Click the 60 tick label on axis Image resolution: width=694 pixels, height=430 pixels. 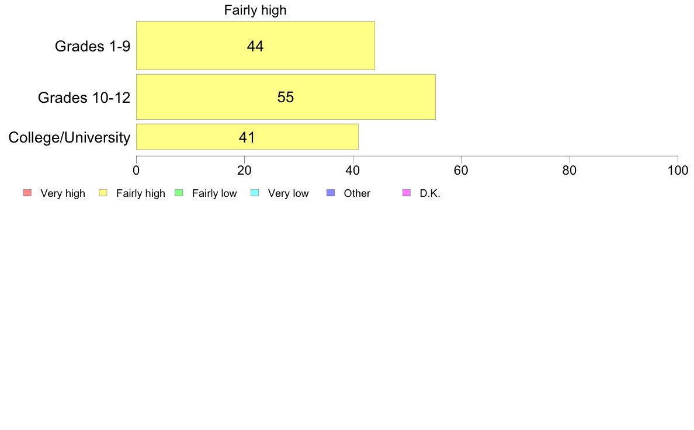[x=461, y=171]
